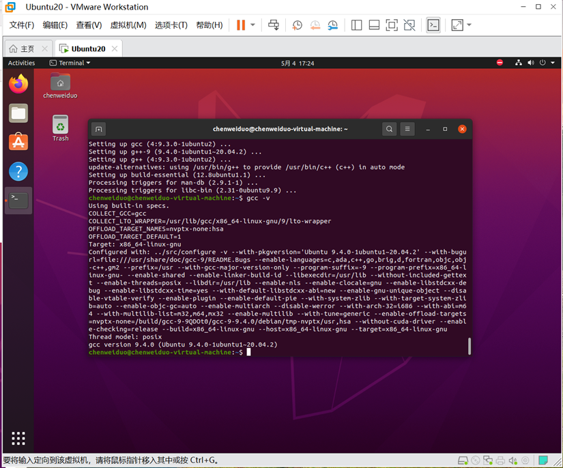Switch VMware to Unity mode

(409, 25)
